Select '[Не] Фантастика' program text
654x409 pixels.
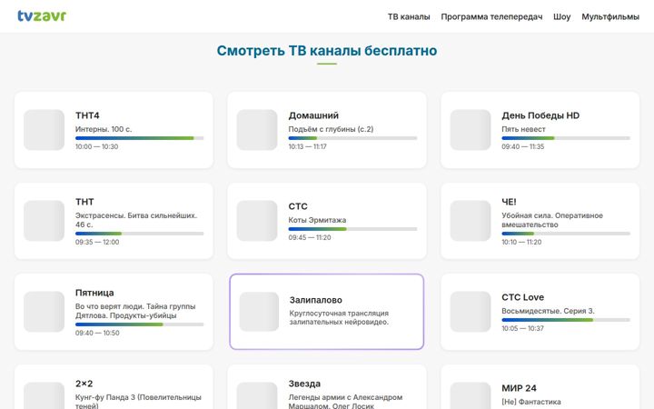point(531,402)
